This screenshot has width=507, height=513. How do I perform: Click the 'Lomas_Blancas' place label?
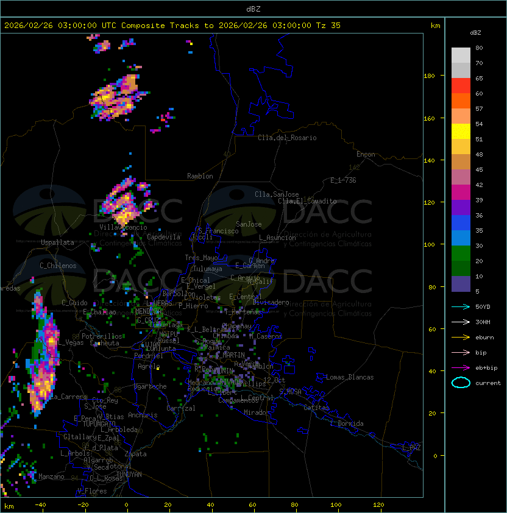(x=350, y=377)
